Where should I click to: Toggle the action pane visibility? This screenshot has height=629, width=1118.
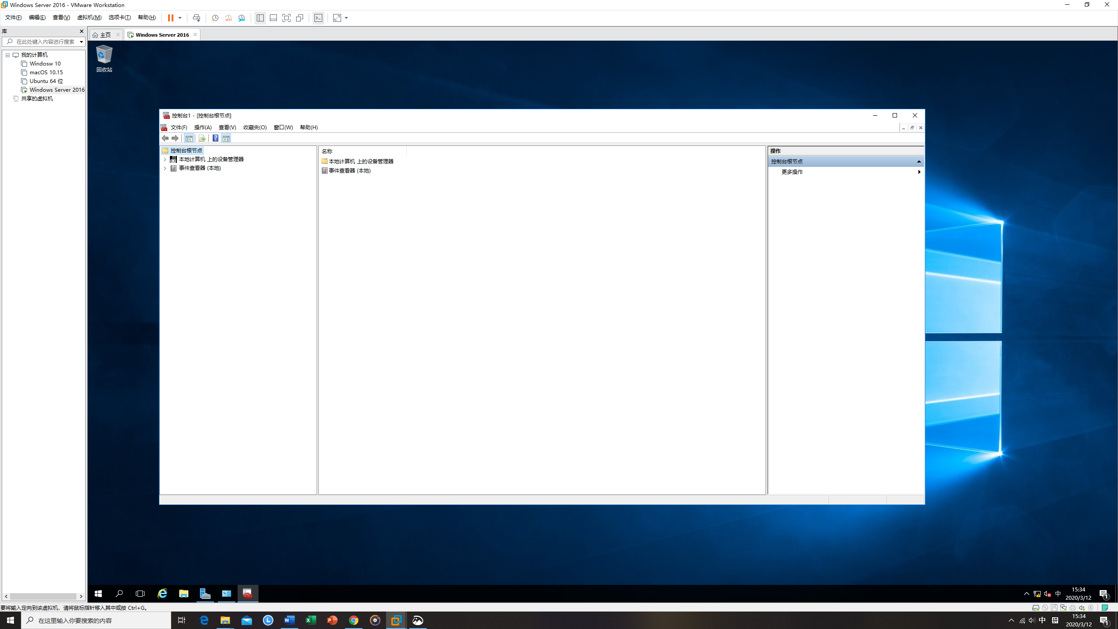(226, 138)
